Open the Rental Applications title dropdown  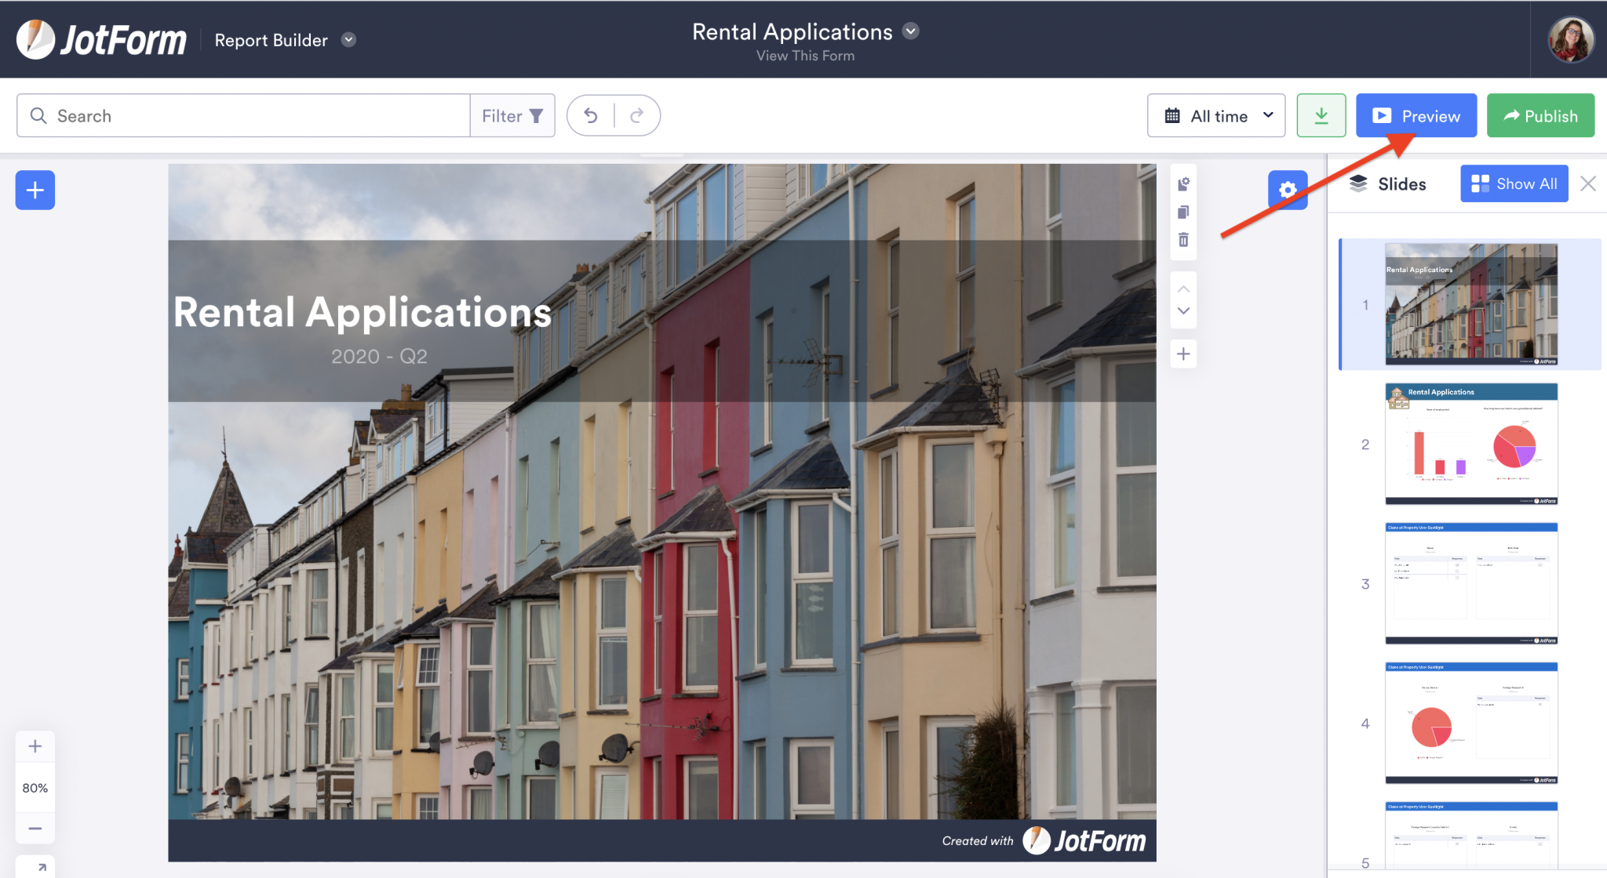tap(910, 31)
